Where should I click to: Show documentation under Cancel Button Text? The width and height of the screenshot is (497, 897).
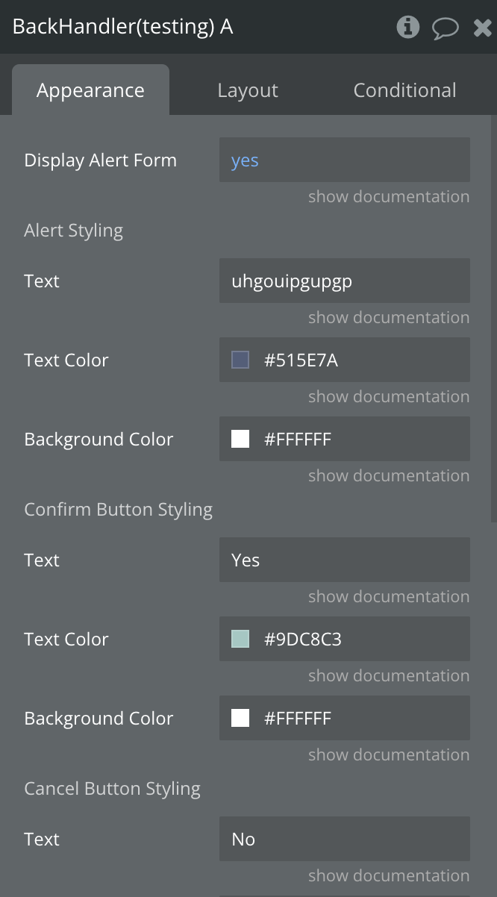coord(389,876)
